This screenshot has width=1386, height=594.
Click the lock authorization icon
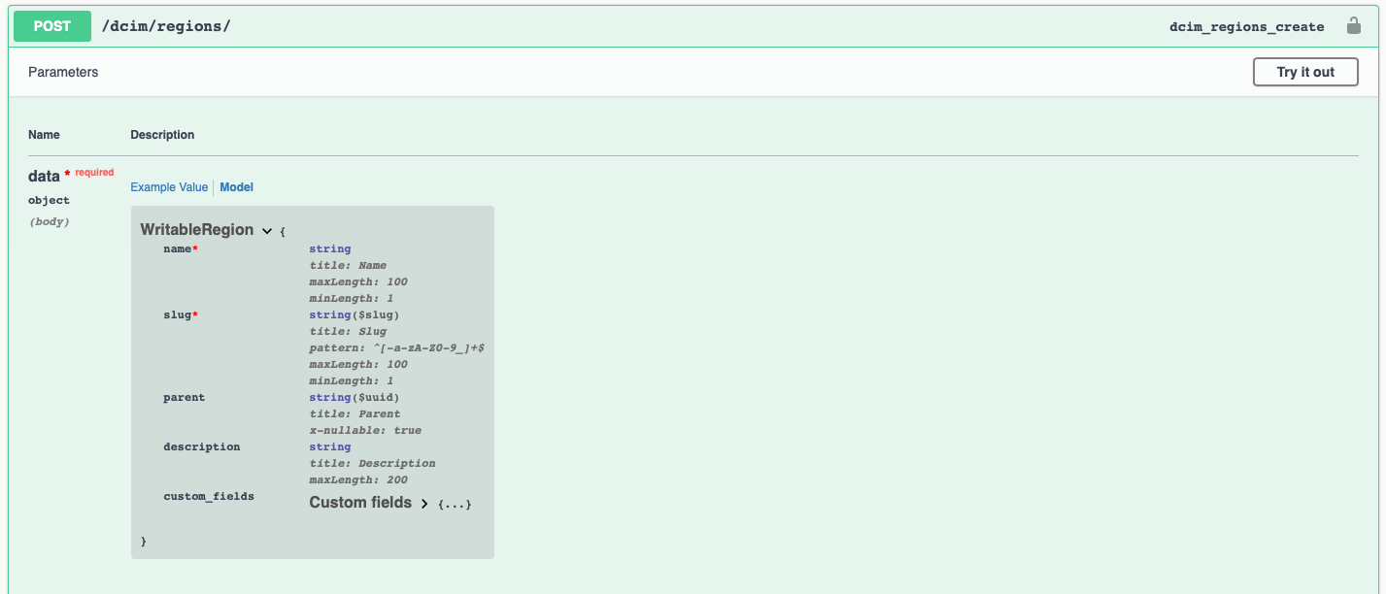coord(1354,25)
